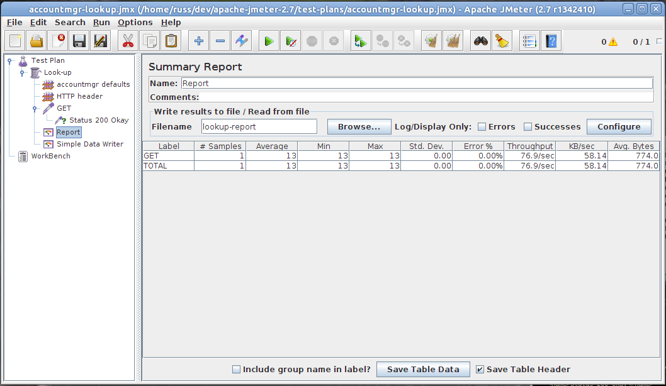Collapse the Test Plan tree node
Screen dimensions: 666x386
click(10, 60)
